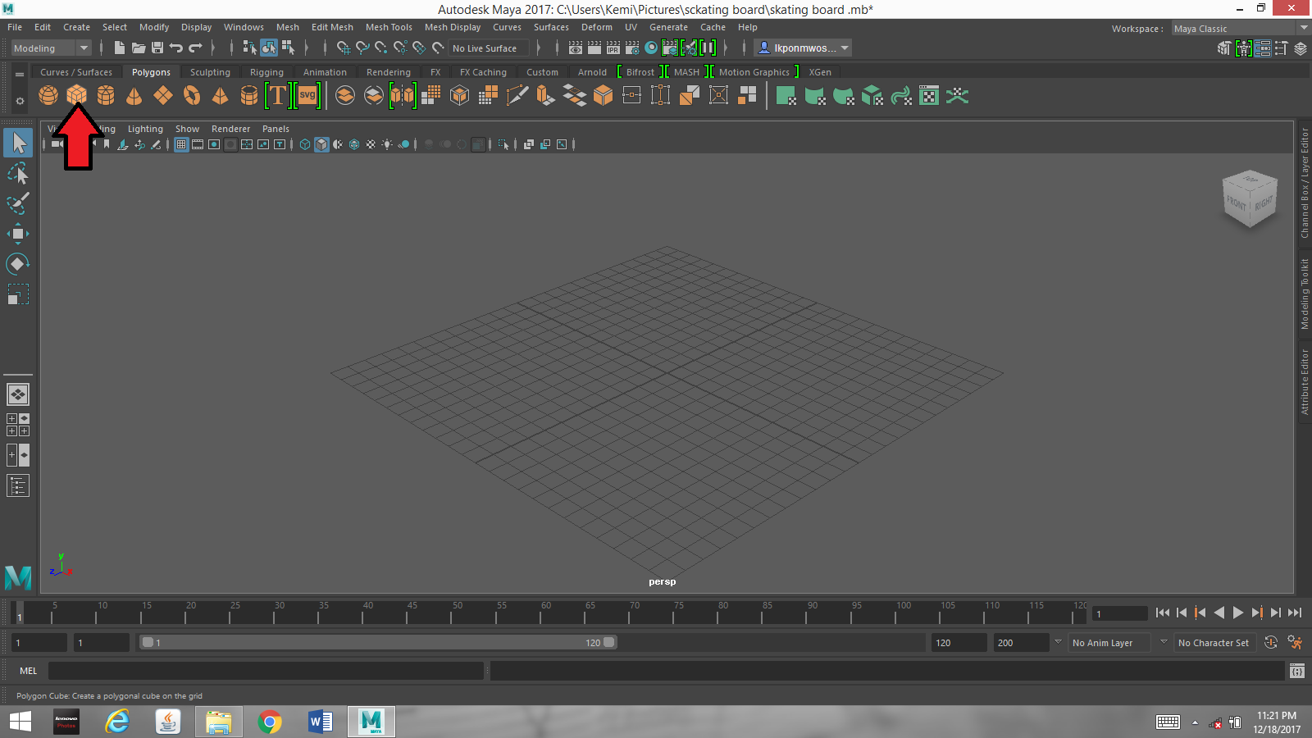Toggle smooth shade all in viewport toolbar
1312x738 pixels.
point(321,144)
